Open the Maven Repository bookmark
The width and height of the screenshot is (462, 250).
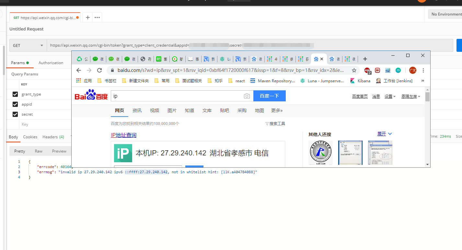click(x=272, y=81)
